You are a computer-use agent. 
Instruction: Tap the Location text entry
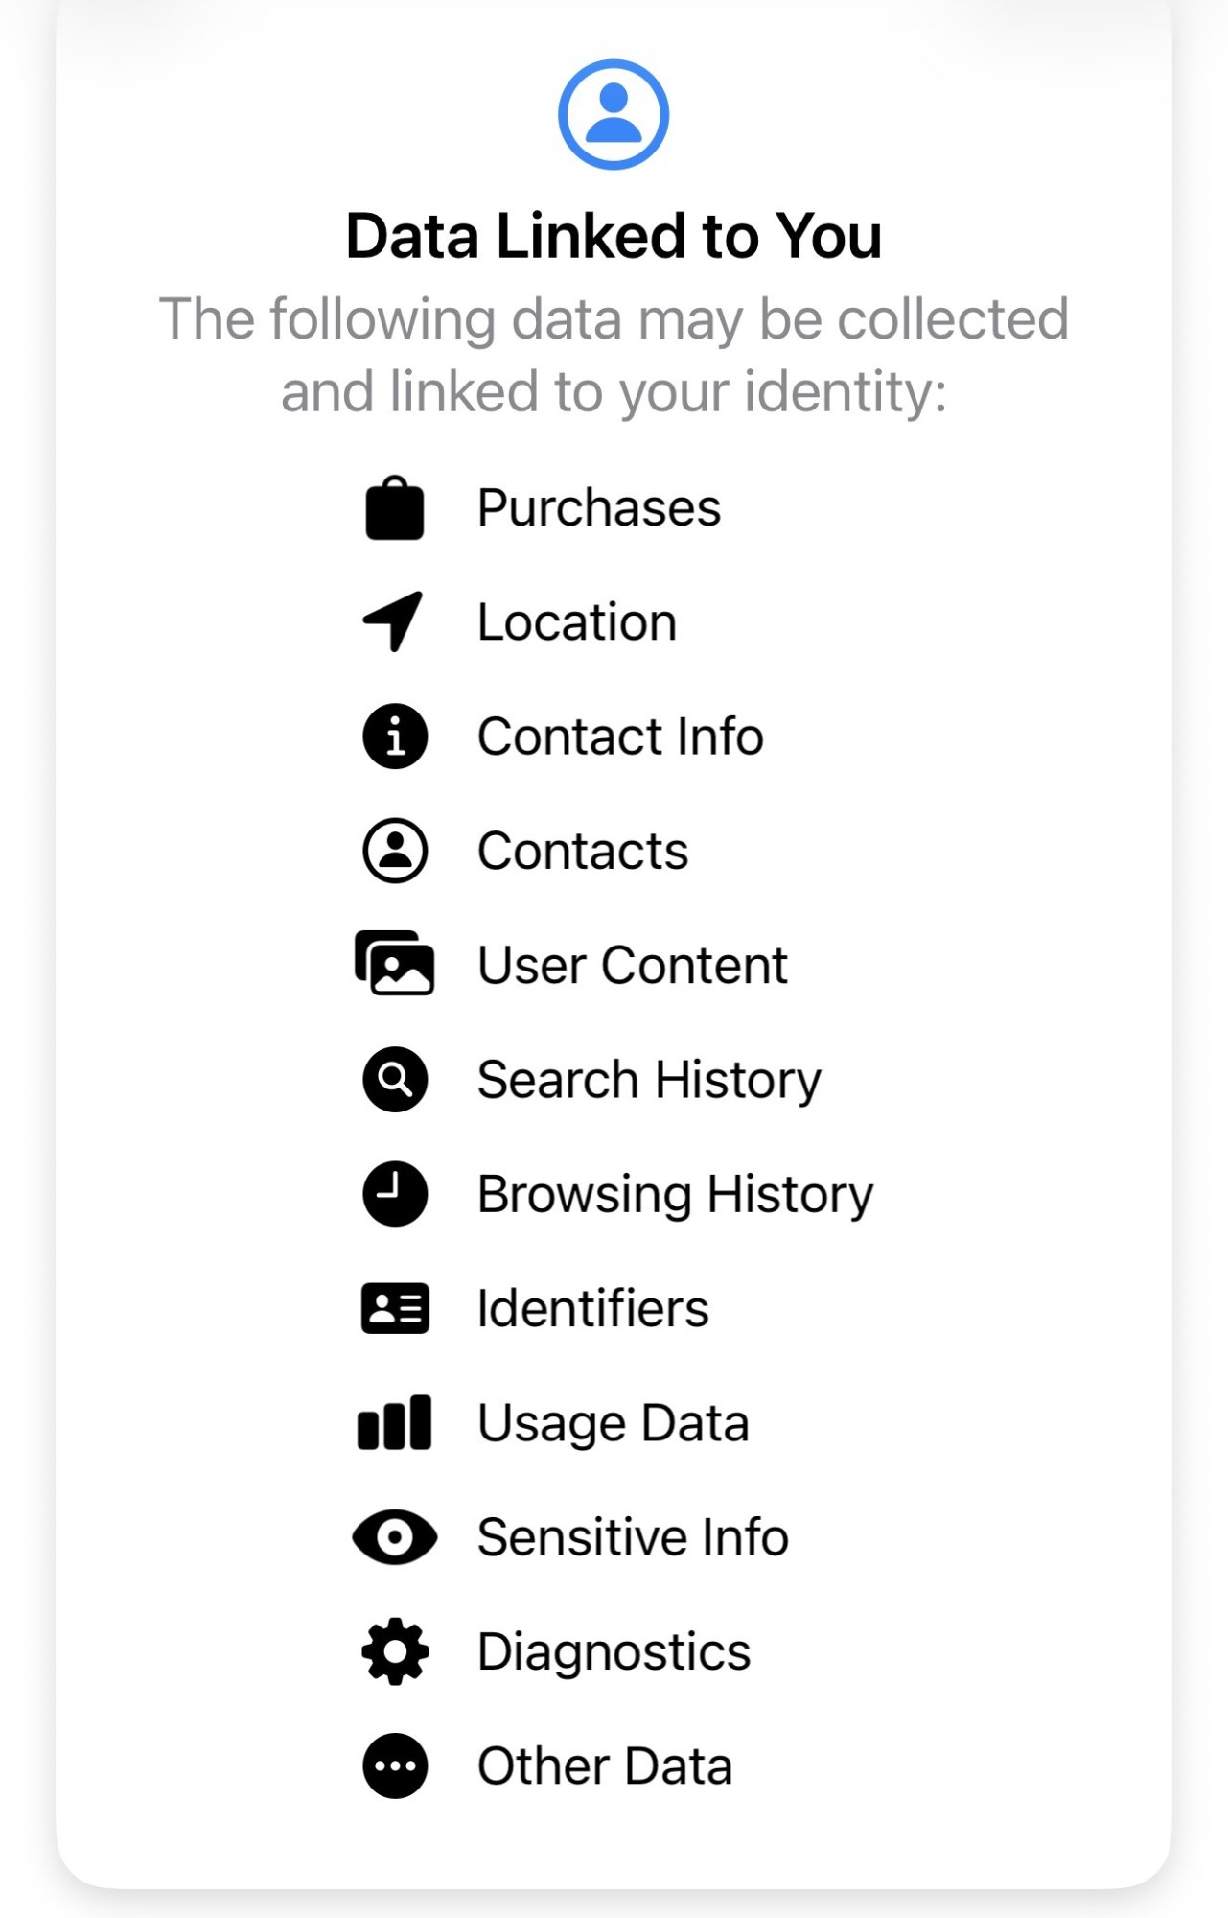point(577,622)
